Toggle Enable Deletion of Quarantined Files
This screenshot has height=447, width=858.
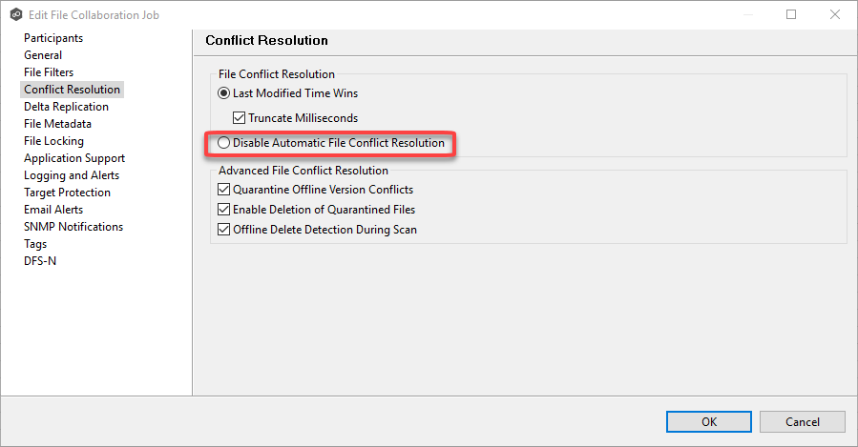225,210
